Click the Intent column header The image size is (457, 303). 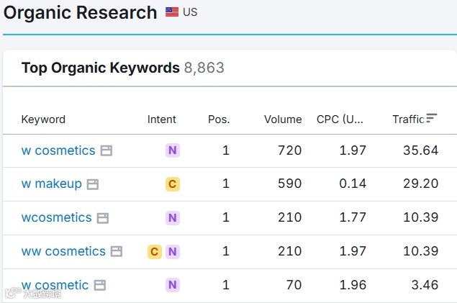coord(162,119)
